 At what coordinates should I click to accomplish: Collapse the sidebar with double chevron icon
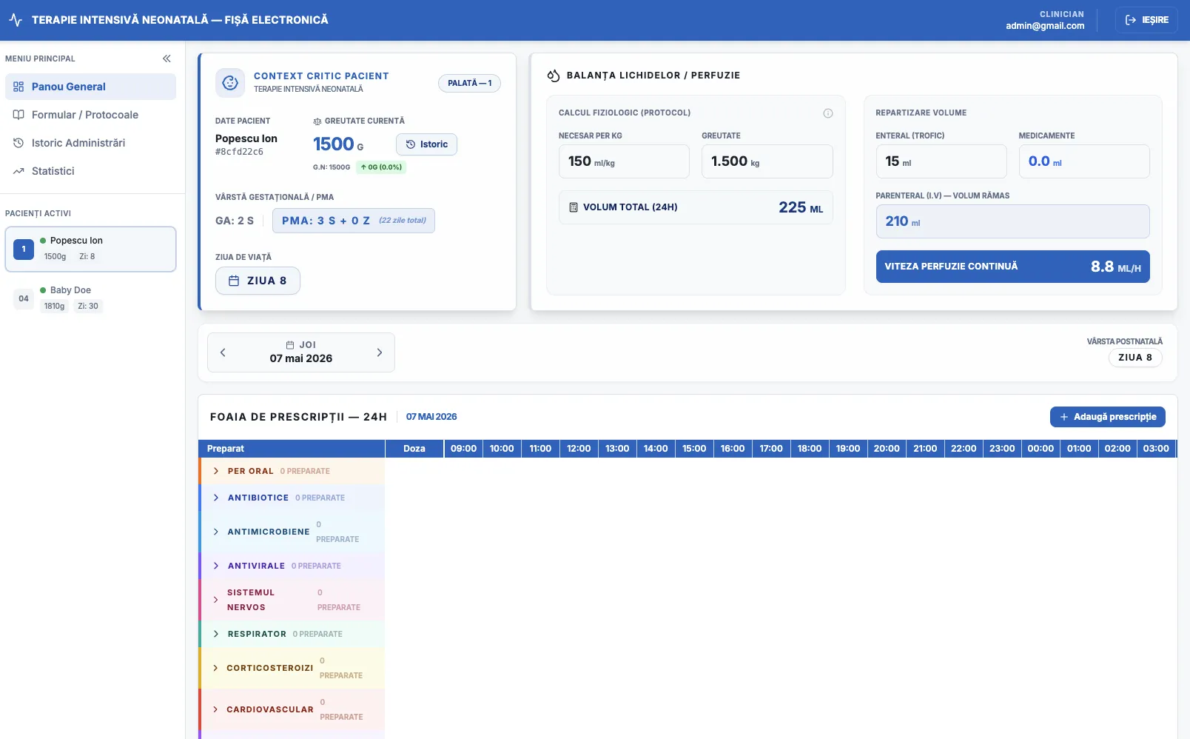[167, 58]
